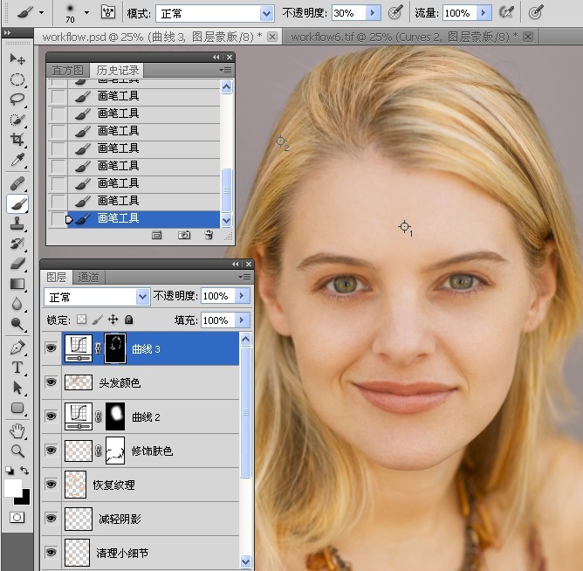The height and width of the screenshot is (571, 583).
Task: Toggle visibility of 曲线 2 layer
Action: pyautogui.click(x=51, y=416)
